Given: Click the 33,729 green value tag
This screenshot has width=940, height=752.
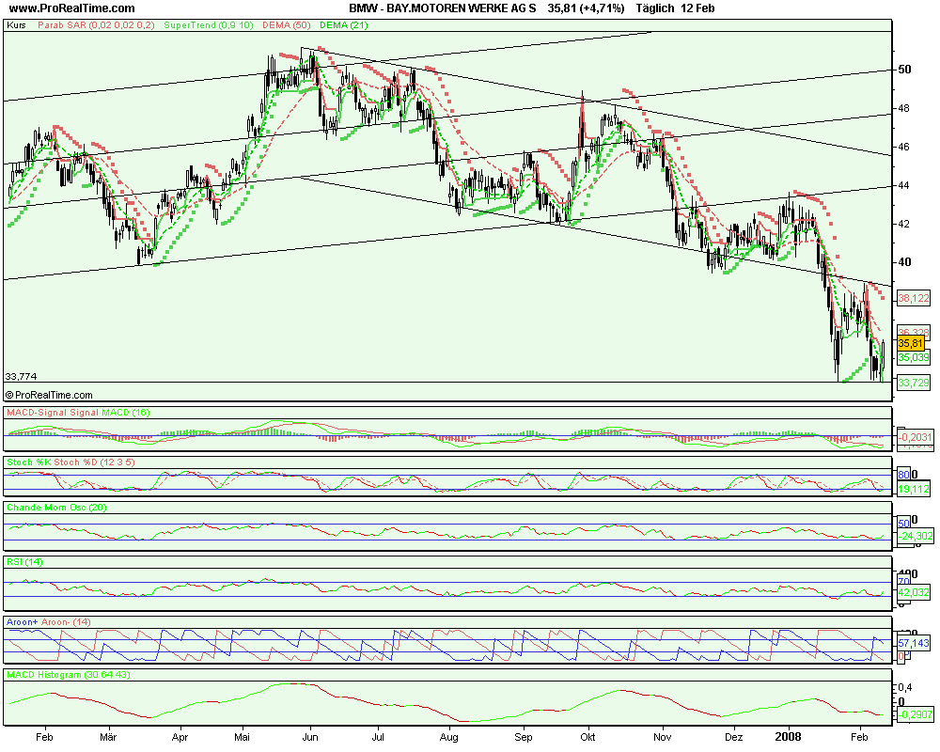Looking at the screenshot, I should point(914,383).
